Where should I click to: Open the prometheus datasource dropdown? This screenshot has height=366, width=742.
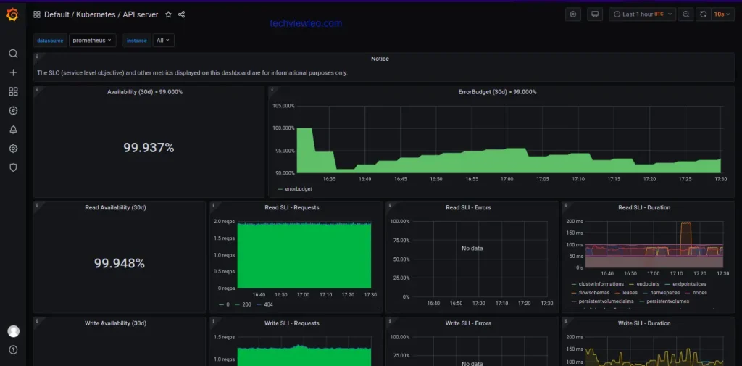click(x=92, y=41)
